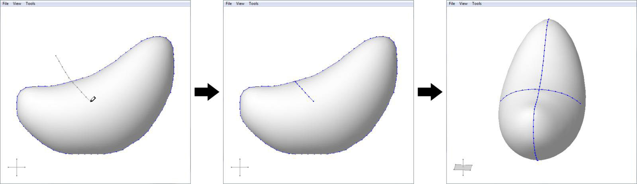Open View menu in the middle window
The width and height of the screenshot is (637, 184).
point(240,4)
